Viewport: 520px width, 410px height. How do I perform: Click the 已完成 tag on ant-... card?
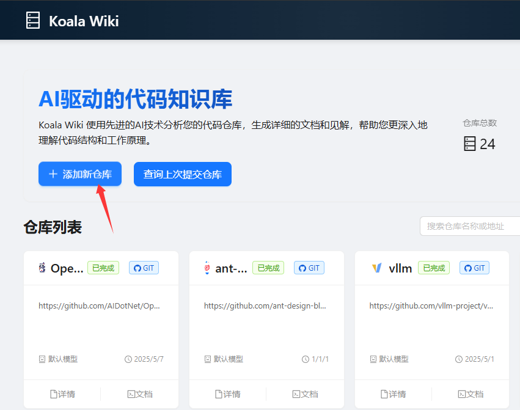pos(268,268)
